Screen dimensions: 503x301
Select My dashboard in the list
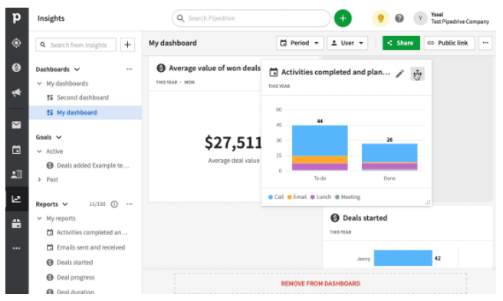coord(85,113)
